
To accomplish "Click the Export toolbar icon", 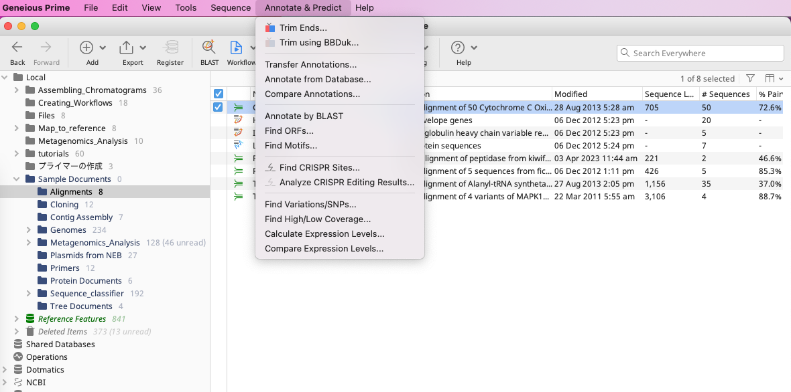I will click(126, 47).
